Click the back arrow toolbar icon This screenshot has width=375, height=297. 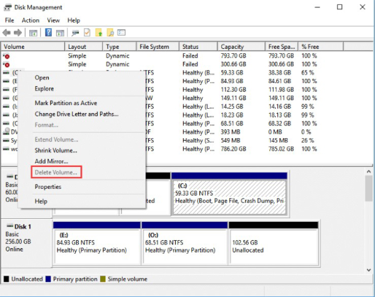pyautogui.click(x=6, y=33)
